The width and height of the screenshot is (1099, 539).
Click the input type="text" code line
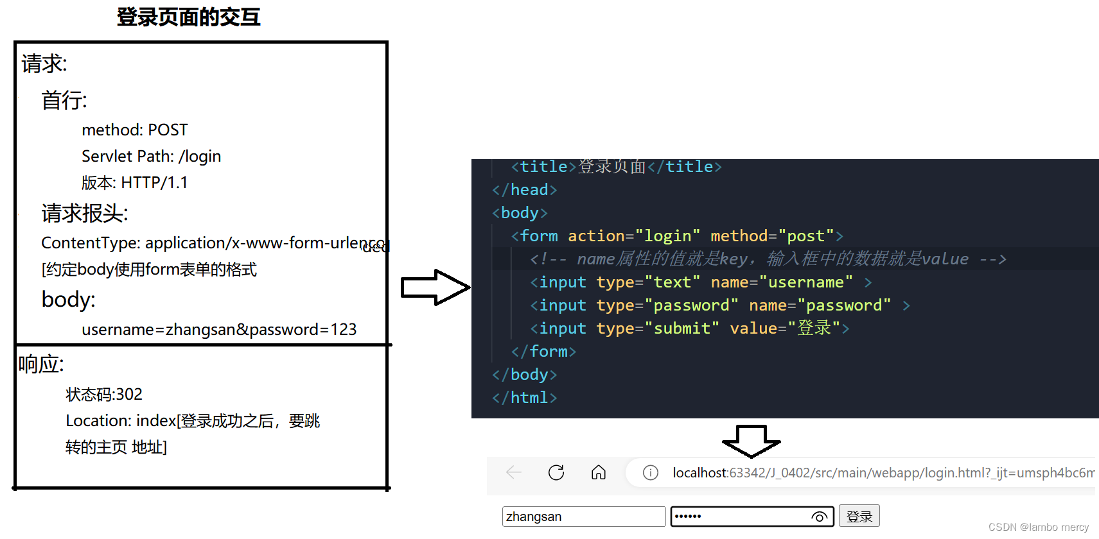tap(701, 282)
